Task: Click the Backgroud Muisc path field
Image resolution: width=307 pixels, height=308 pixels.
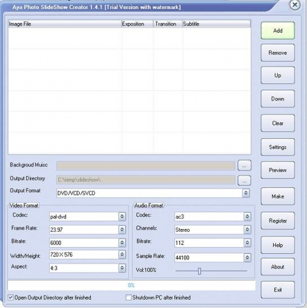Action: pyautogui.click(x=146, y=165)
